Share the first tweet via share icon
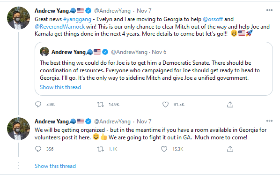The height and width of the screenshot is (175, 280). 230,104
